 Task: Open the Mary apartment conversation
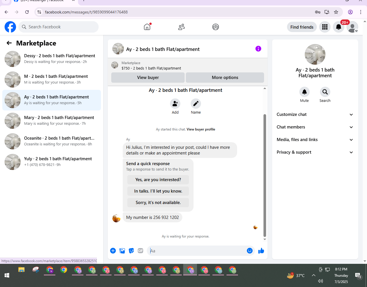click(x=52, y=121)
